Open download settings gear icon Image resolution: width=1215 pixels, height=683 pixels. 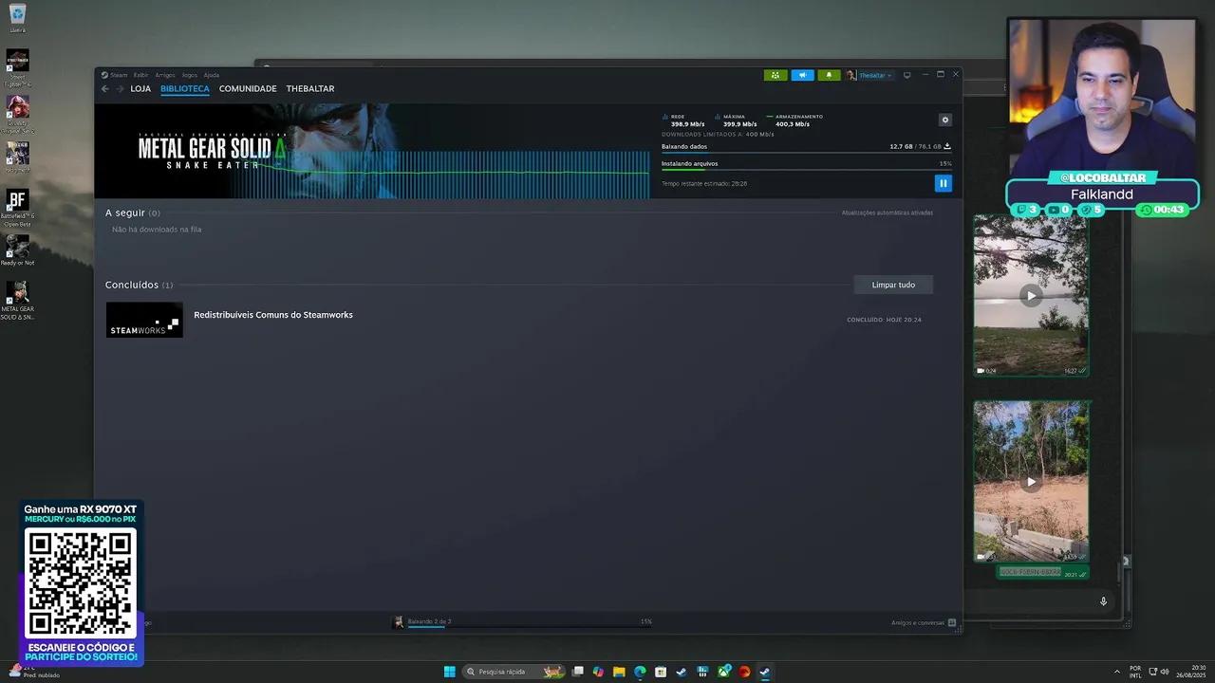(x=944, y=120)
